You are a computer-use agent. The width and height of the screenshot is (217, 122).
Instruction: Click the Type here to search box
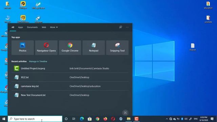click(35, 119)
